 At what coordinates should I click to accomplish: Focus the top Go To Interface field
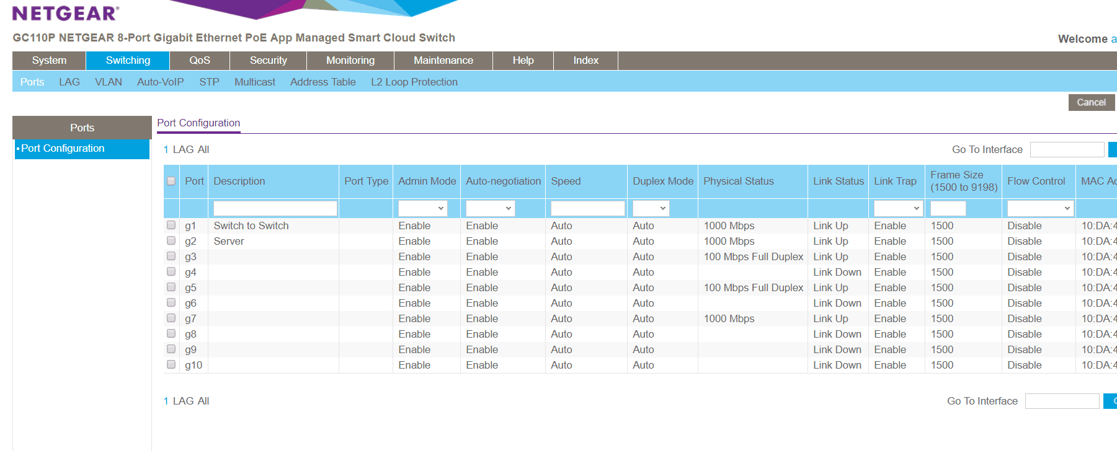click(x=1067, y=150)
